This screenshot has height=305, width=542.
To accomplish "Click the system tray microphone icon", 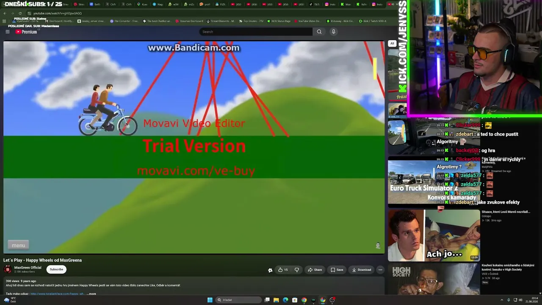I will [509, 300].
